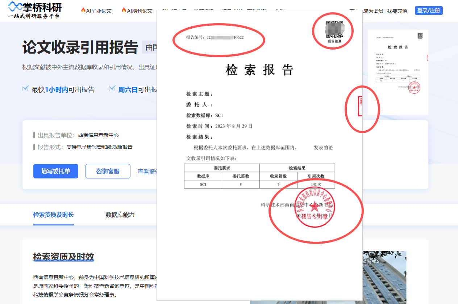Select the 检索资质及时长 tab
This screenshot has height=304, width=458.
point(53,215)
